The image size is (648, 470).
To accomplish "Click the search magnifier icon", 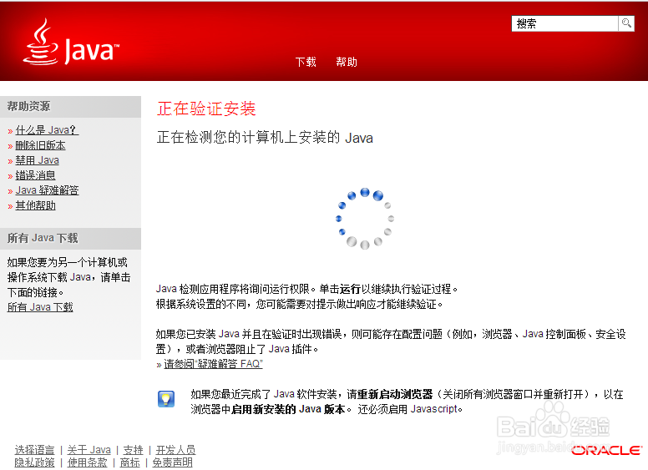I will [626, 23].
